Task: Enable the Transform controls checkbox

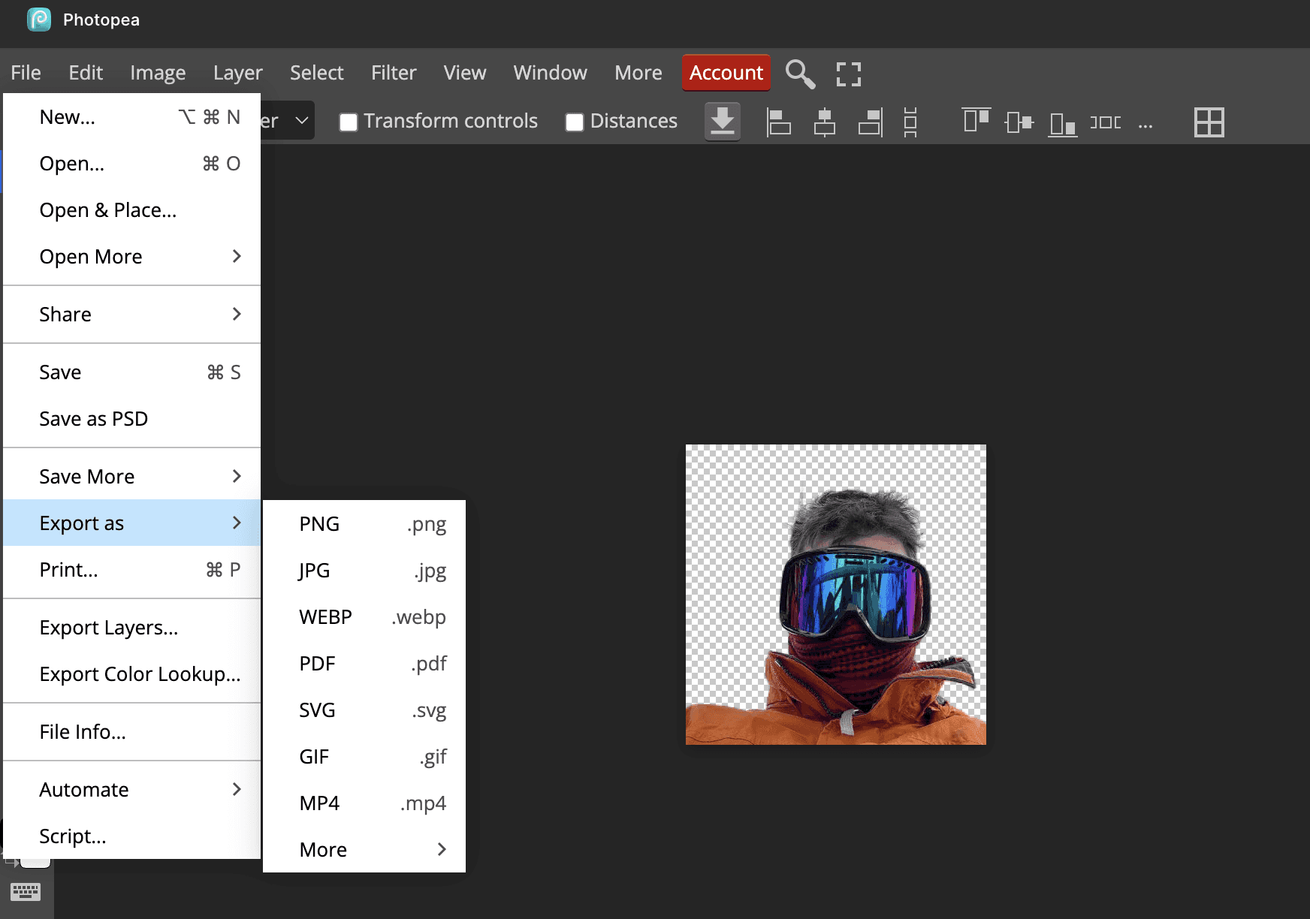Action: tap(349, 122)
